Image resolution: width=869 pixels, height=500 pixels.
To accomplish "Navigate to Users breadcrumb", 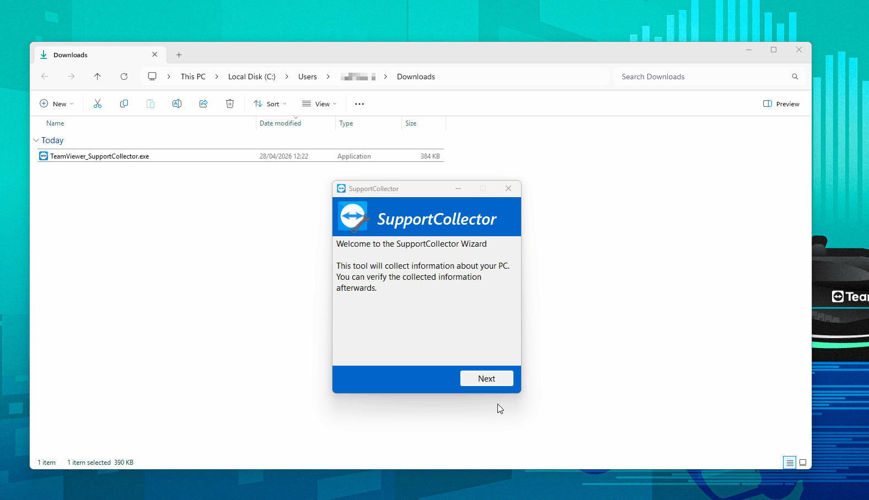I will [x=308, y=77].
